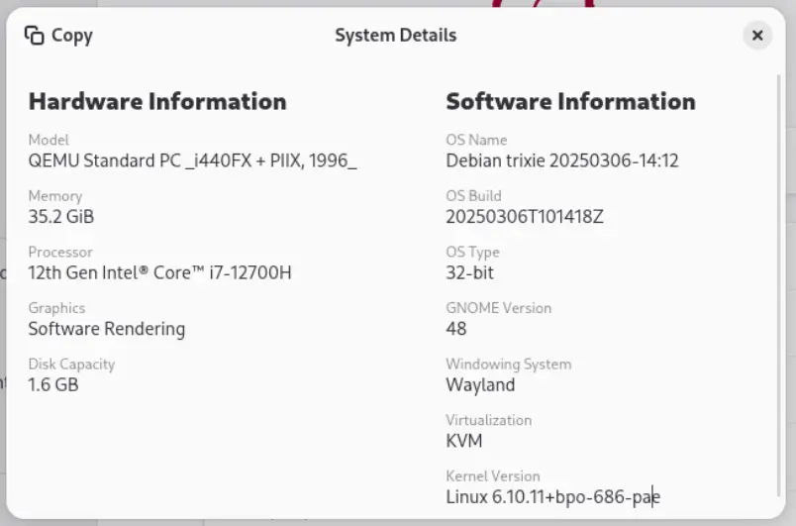Select the 20250306T101418Z OS build value
Screen dimensions: 796x526
click(525, 217)
